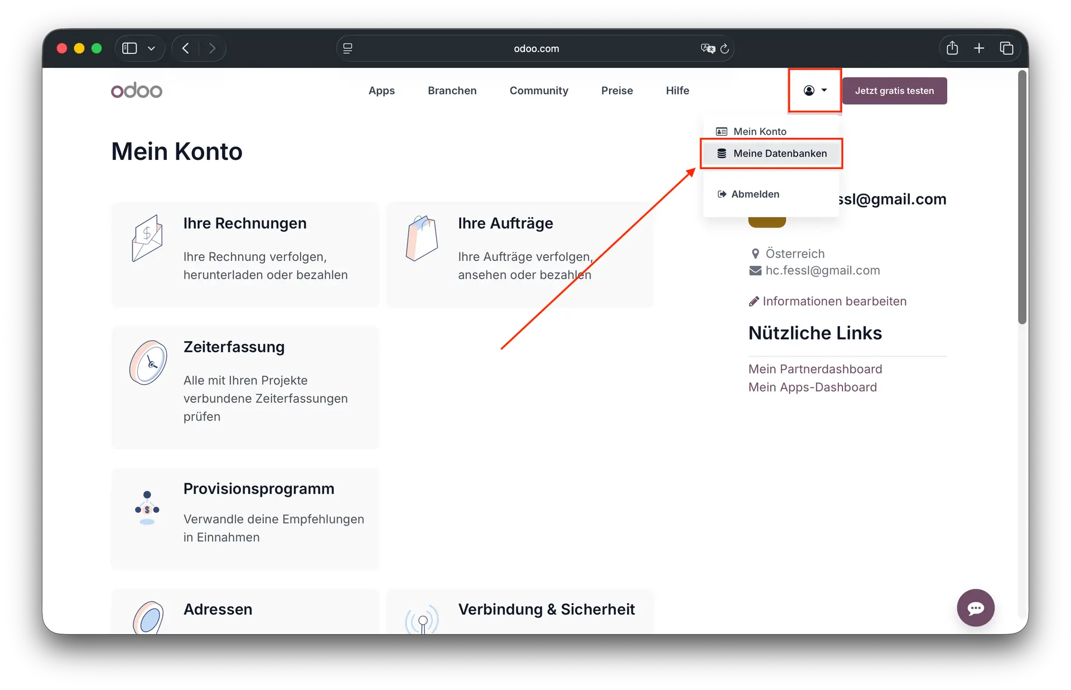Click the Ihre Aufträge shopping bag icon
Viewport: 1071px width, 690px height.
[422, 238]
